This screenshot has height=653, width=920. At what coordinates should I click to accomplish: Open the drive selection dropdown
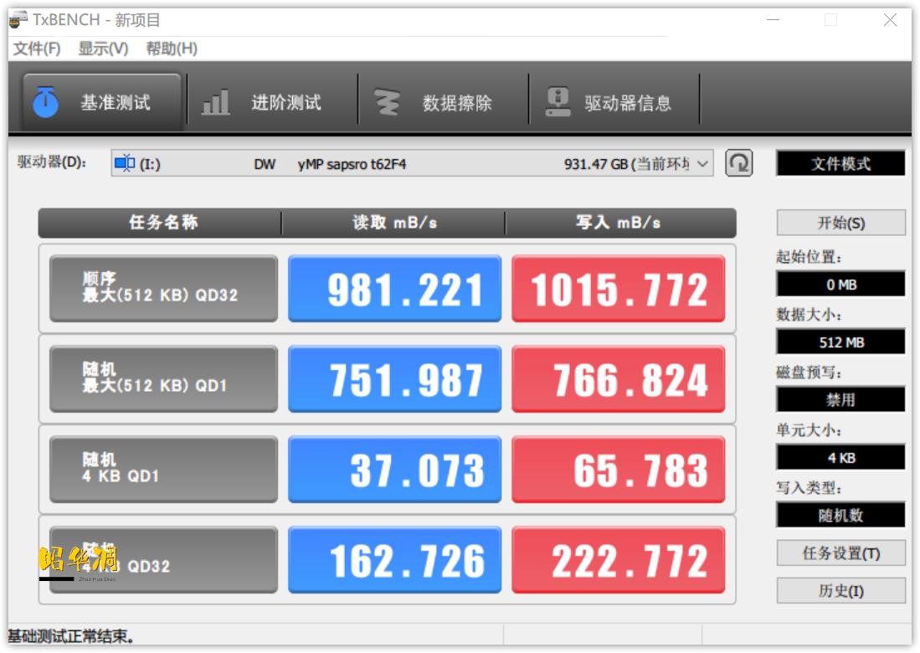tap(410, 163)
